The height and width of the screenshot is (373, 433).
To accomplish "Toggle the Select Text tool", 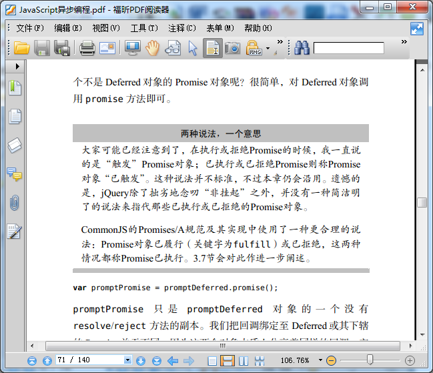I will 213,48.
